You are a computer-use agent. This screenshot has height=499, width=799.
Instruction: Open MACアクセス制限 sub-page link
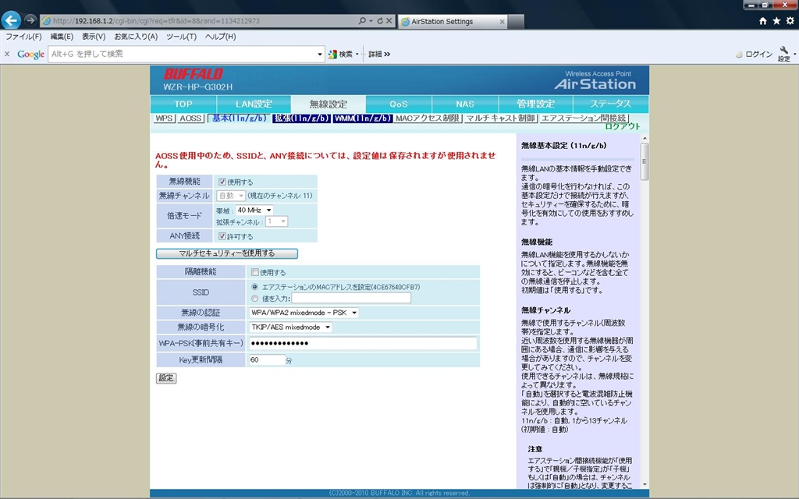tap(428, 119)
